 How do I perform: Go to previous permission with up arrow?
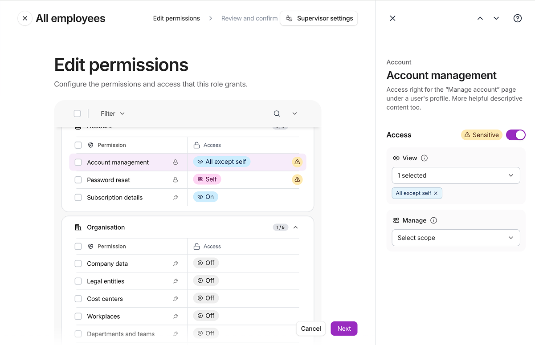pyautogui.click(x=480, y=18)
